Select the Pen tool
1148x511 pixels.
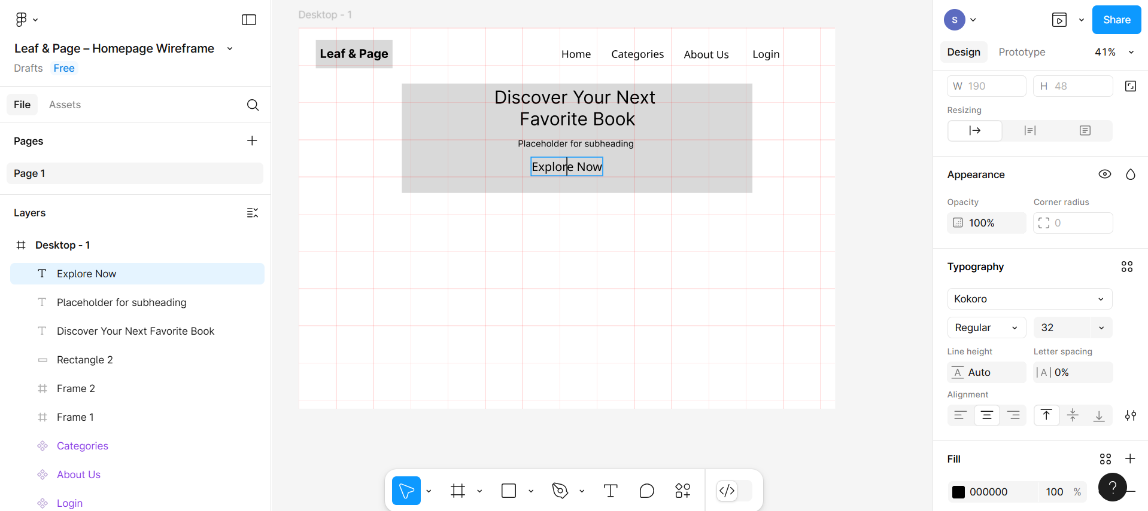click(x=560, y=491)
